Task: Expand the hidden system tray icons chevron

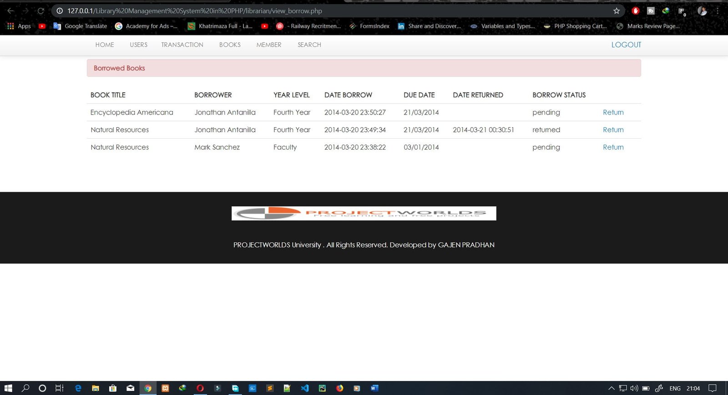Action: coord(611,388)
